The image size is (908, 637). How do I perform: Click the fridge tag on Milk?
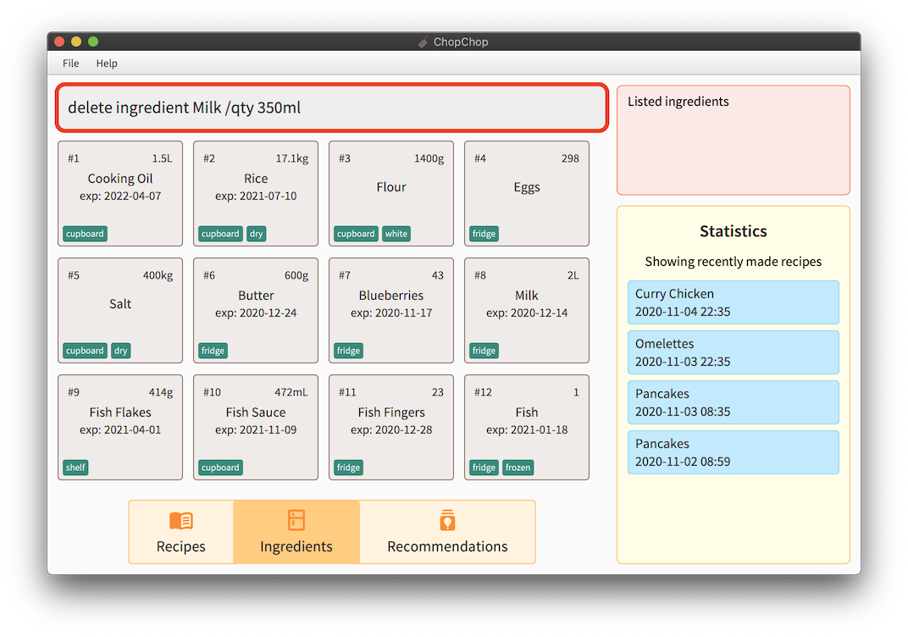coord(484,351)
